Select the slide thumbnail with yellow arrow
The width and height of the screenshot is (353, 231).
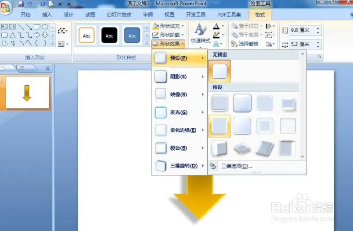point(27,92)
